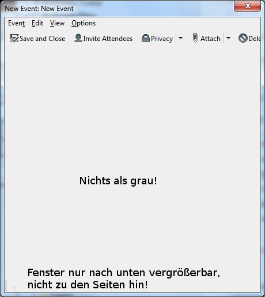Click the Invite Attendees person icon
This screenshot has height=297, width=265.
pos(78,38)
